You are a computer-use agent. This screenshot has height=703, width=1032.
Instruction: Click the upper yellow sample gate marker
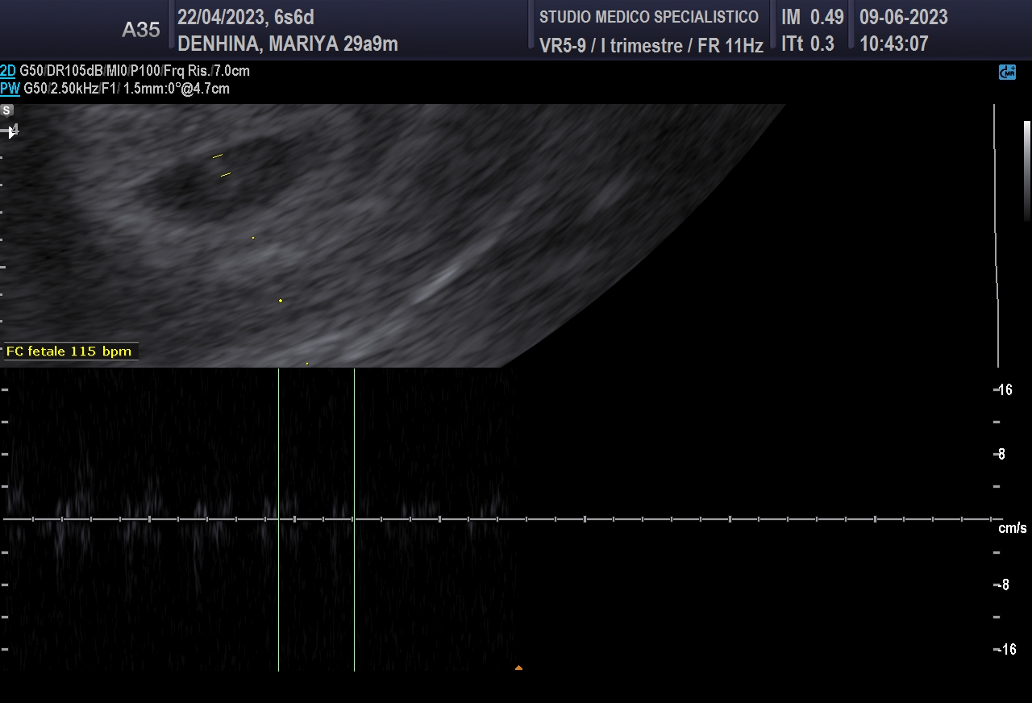pos(217,156)
